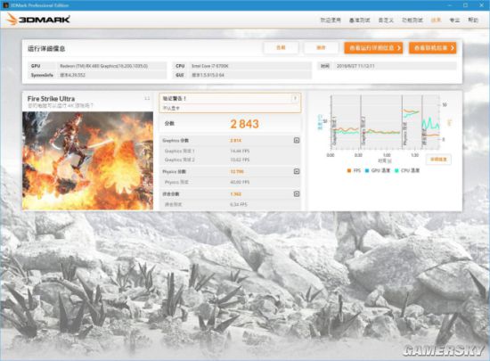Click the white Load button in details header
The image size is (490, 361).
click(281, 48)
